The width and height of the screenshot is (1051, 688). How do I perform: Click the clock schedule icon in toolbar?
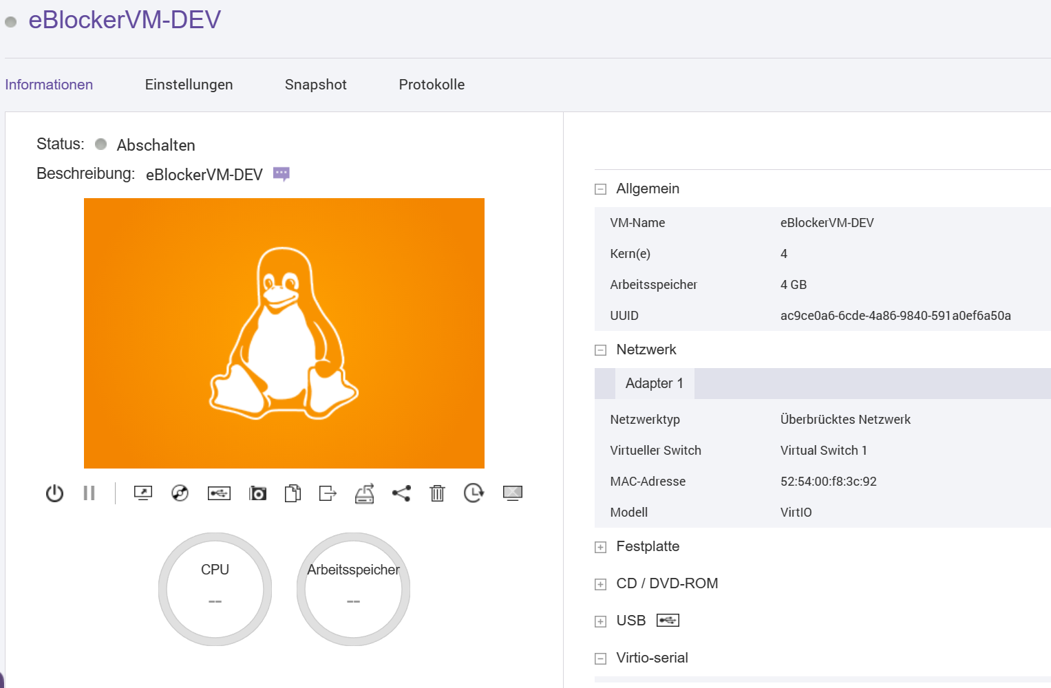coord(474,493)
